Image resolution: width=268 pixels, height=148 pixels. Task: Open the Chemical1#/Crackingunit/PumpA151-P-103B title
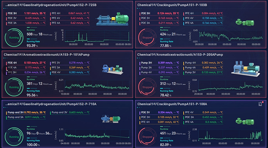coord(172,5)
